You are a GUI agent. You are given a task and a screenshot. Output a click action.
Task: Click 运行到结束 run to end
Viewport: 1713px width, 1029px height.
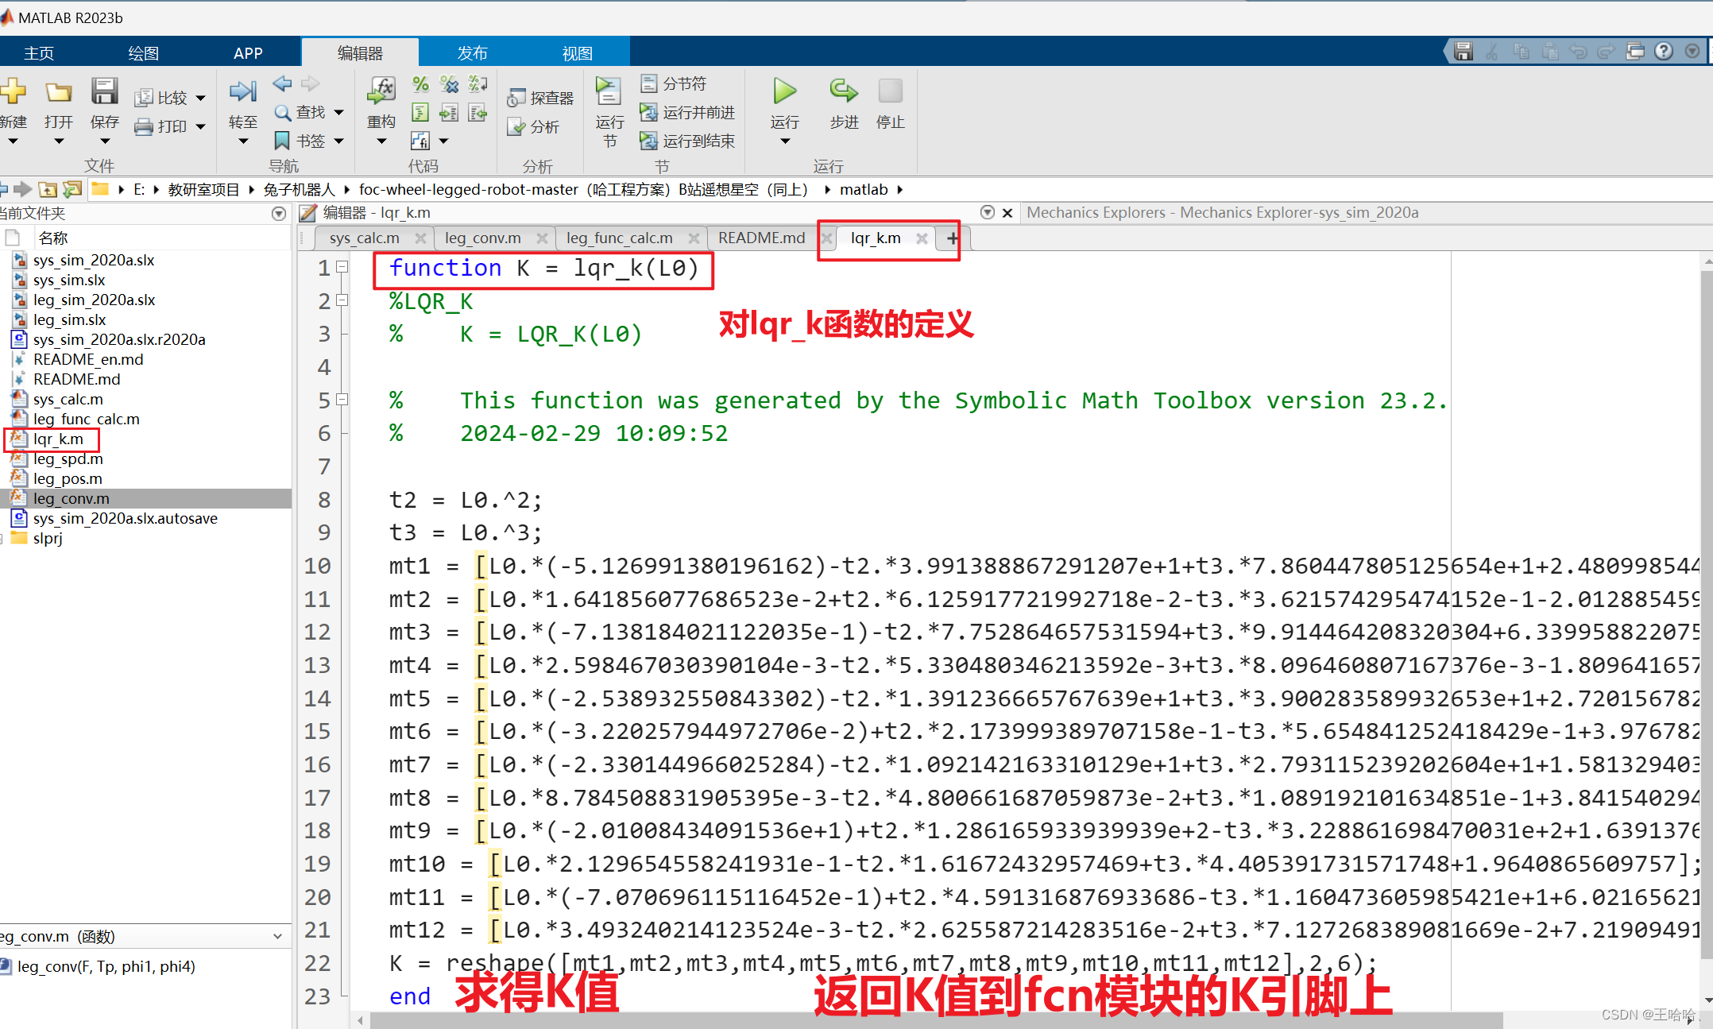(x=688, y=141)
